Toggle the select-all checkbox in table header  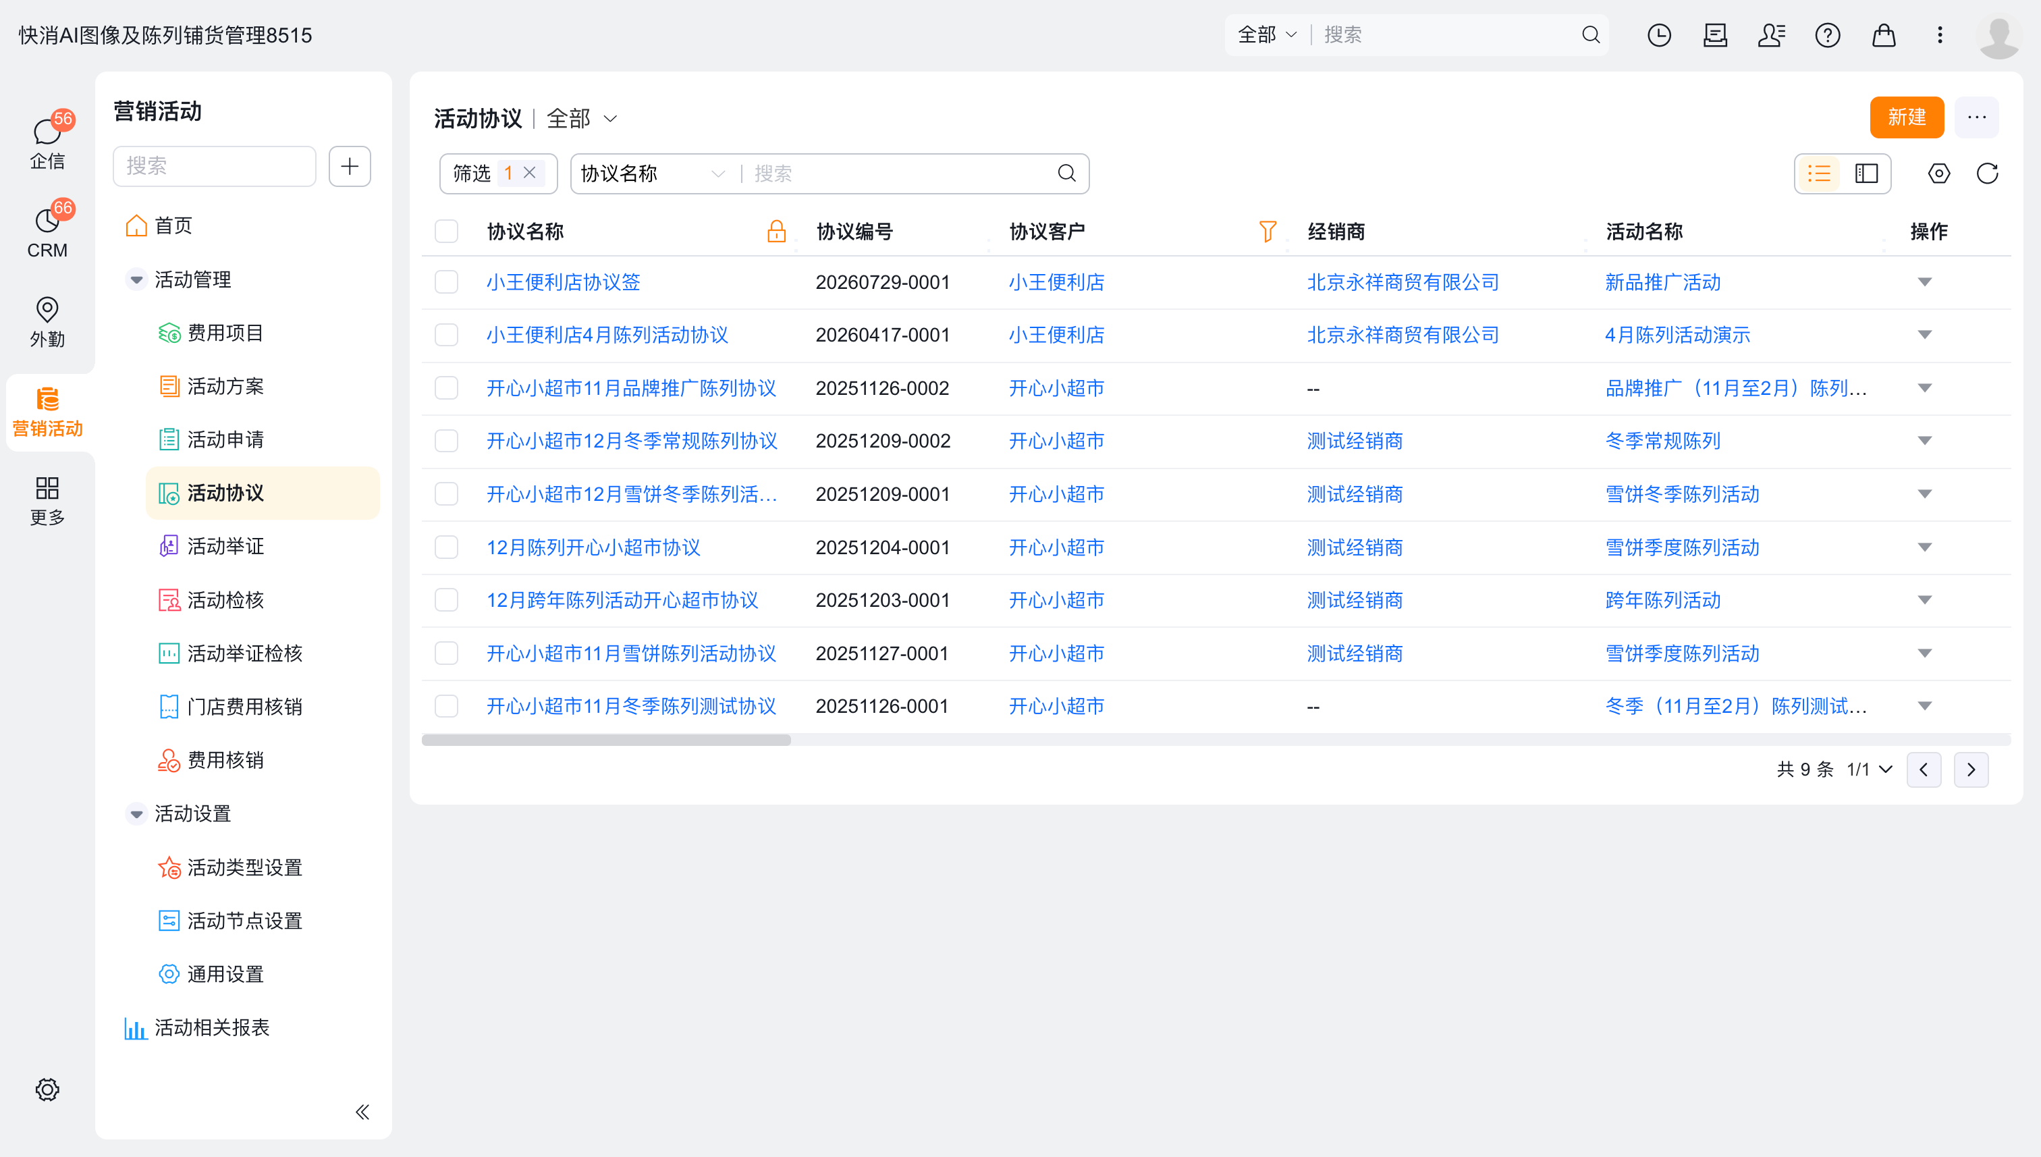click(x=447, y=232)
